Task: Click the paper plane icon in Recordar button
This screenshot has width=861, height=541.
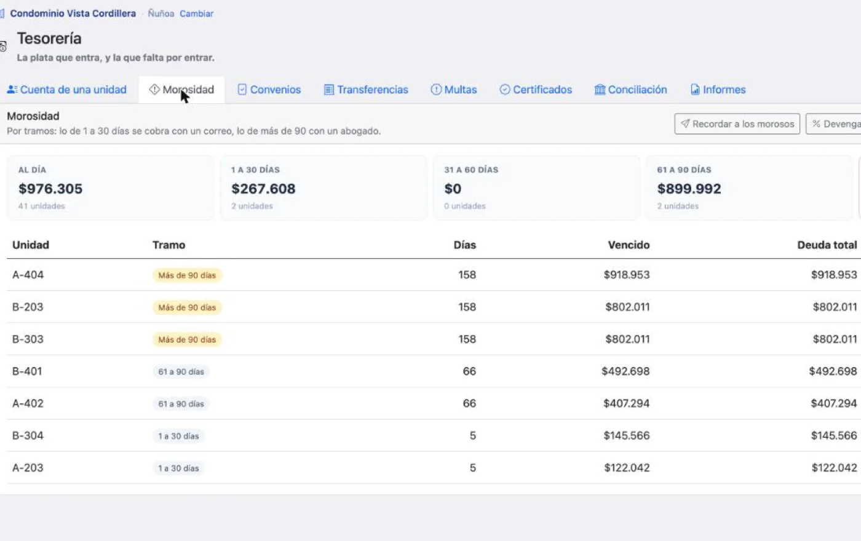Action: pyautogui.click(x=685, y=124)
